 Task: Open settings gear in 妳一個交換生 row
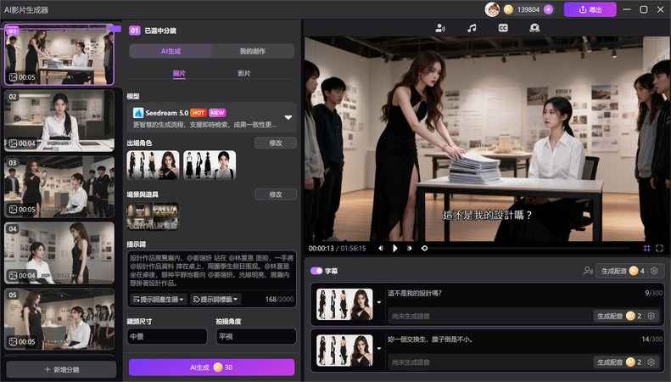651,362
